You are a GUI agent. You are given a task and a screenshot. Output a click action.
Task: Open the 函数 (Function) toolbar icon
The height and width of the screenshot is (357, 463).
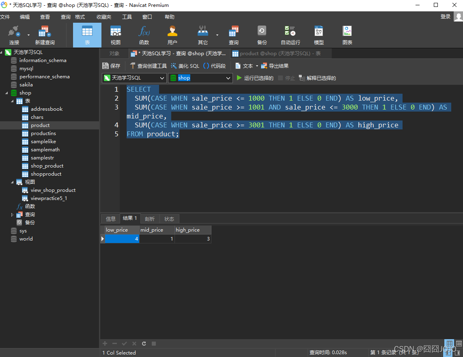pos(144,35)
